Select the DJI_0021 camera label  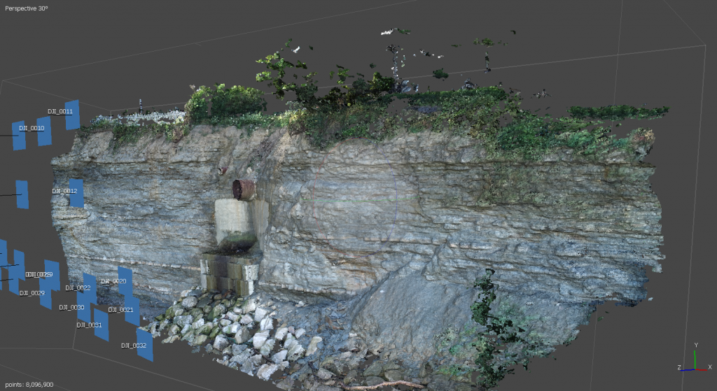coord(120,310)
